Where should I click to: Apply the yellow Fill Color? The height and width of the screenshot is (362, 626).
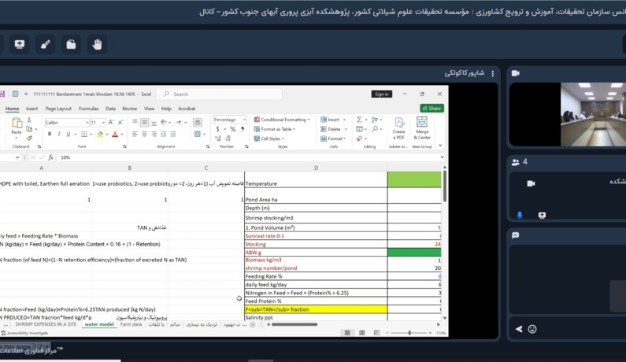[x=100, y=134]
